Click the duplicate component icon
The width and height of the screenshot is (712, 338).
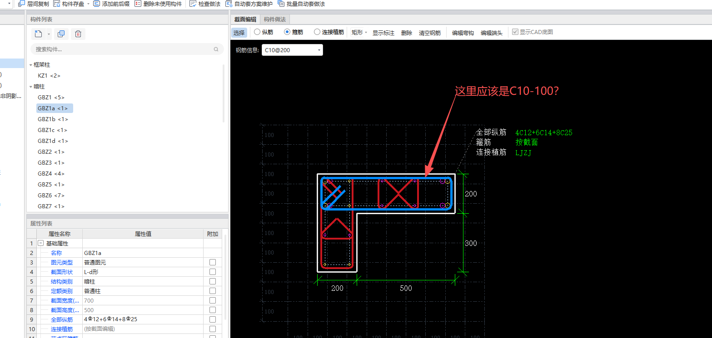[61, 34]
